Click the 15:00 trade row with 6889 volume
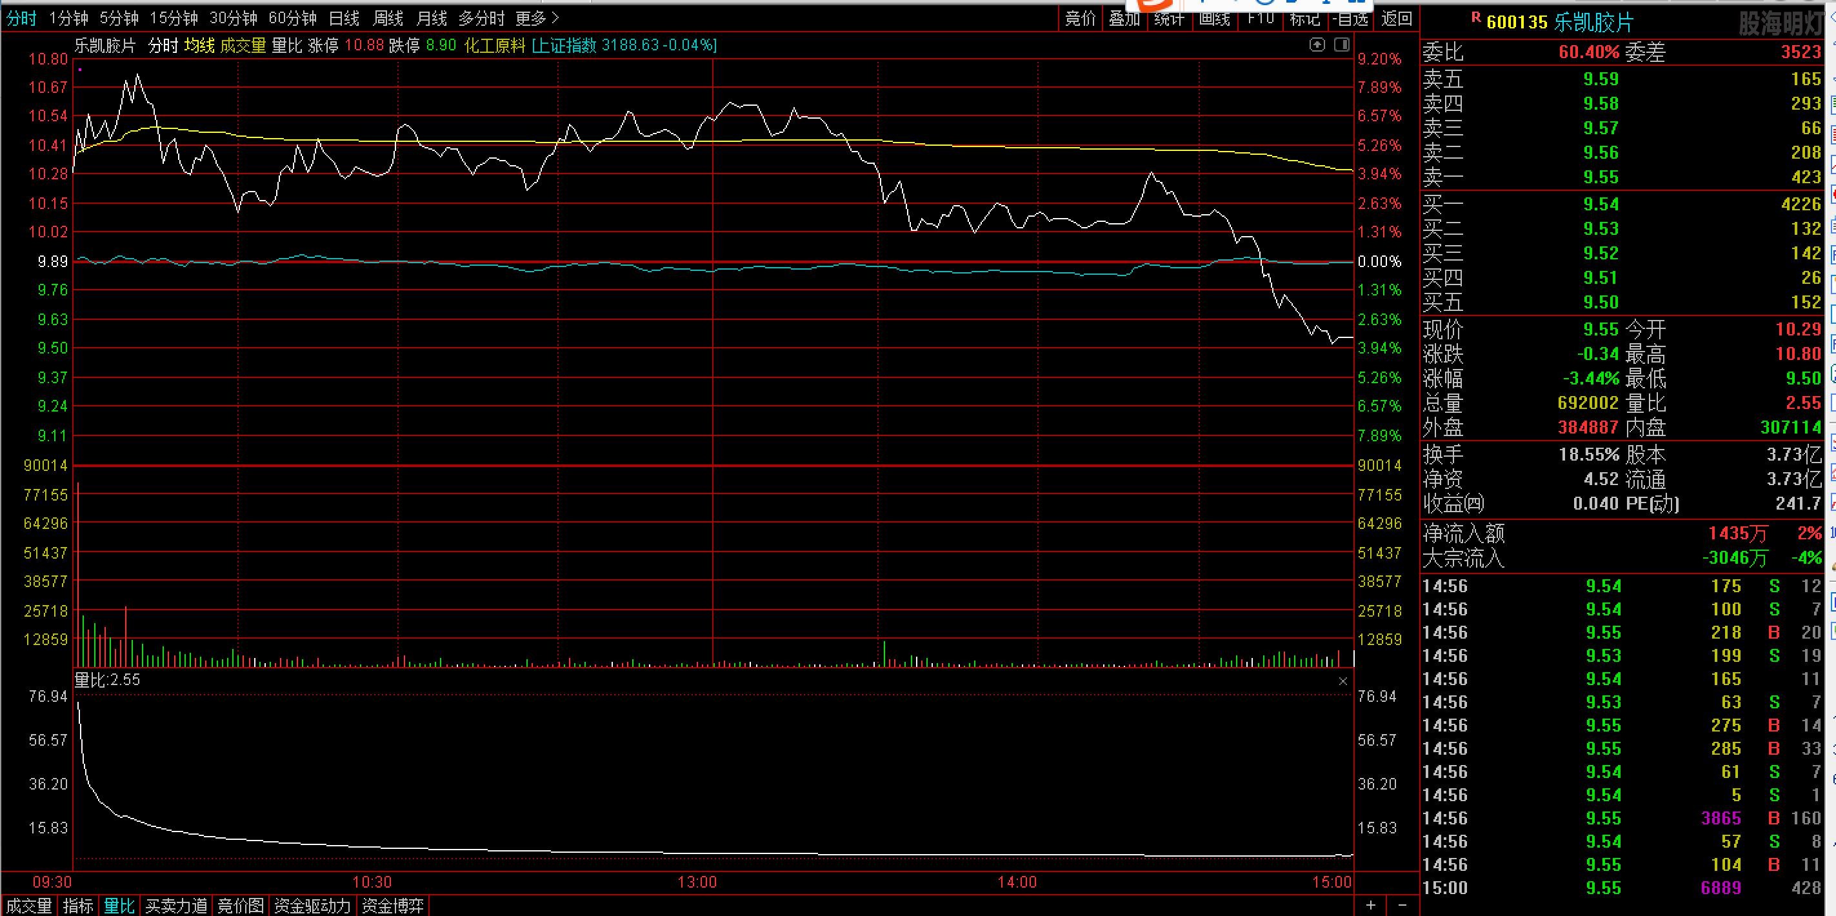The height and width of the screenshot is (916, 1836). [1621, 888]
